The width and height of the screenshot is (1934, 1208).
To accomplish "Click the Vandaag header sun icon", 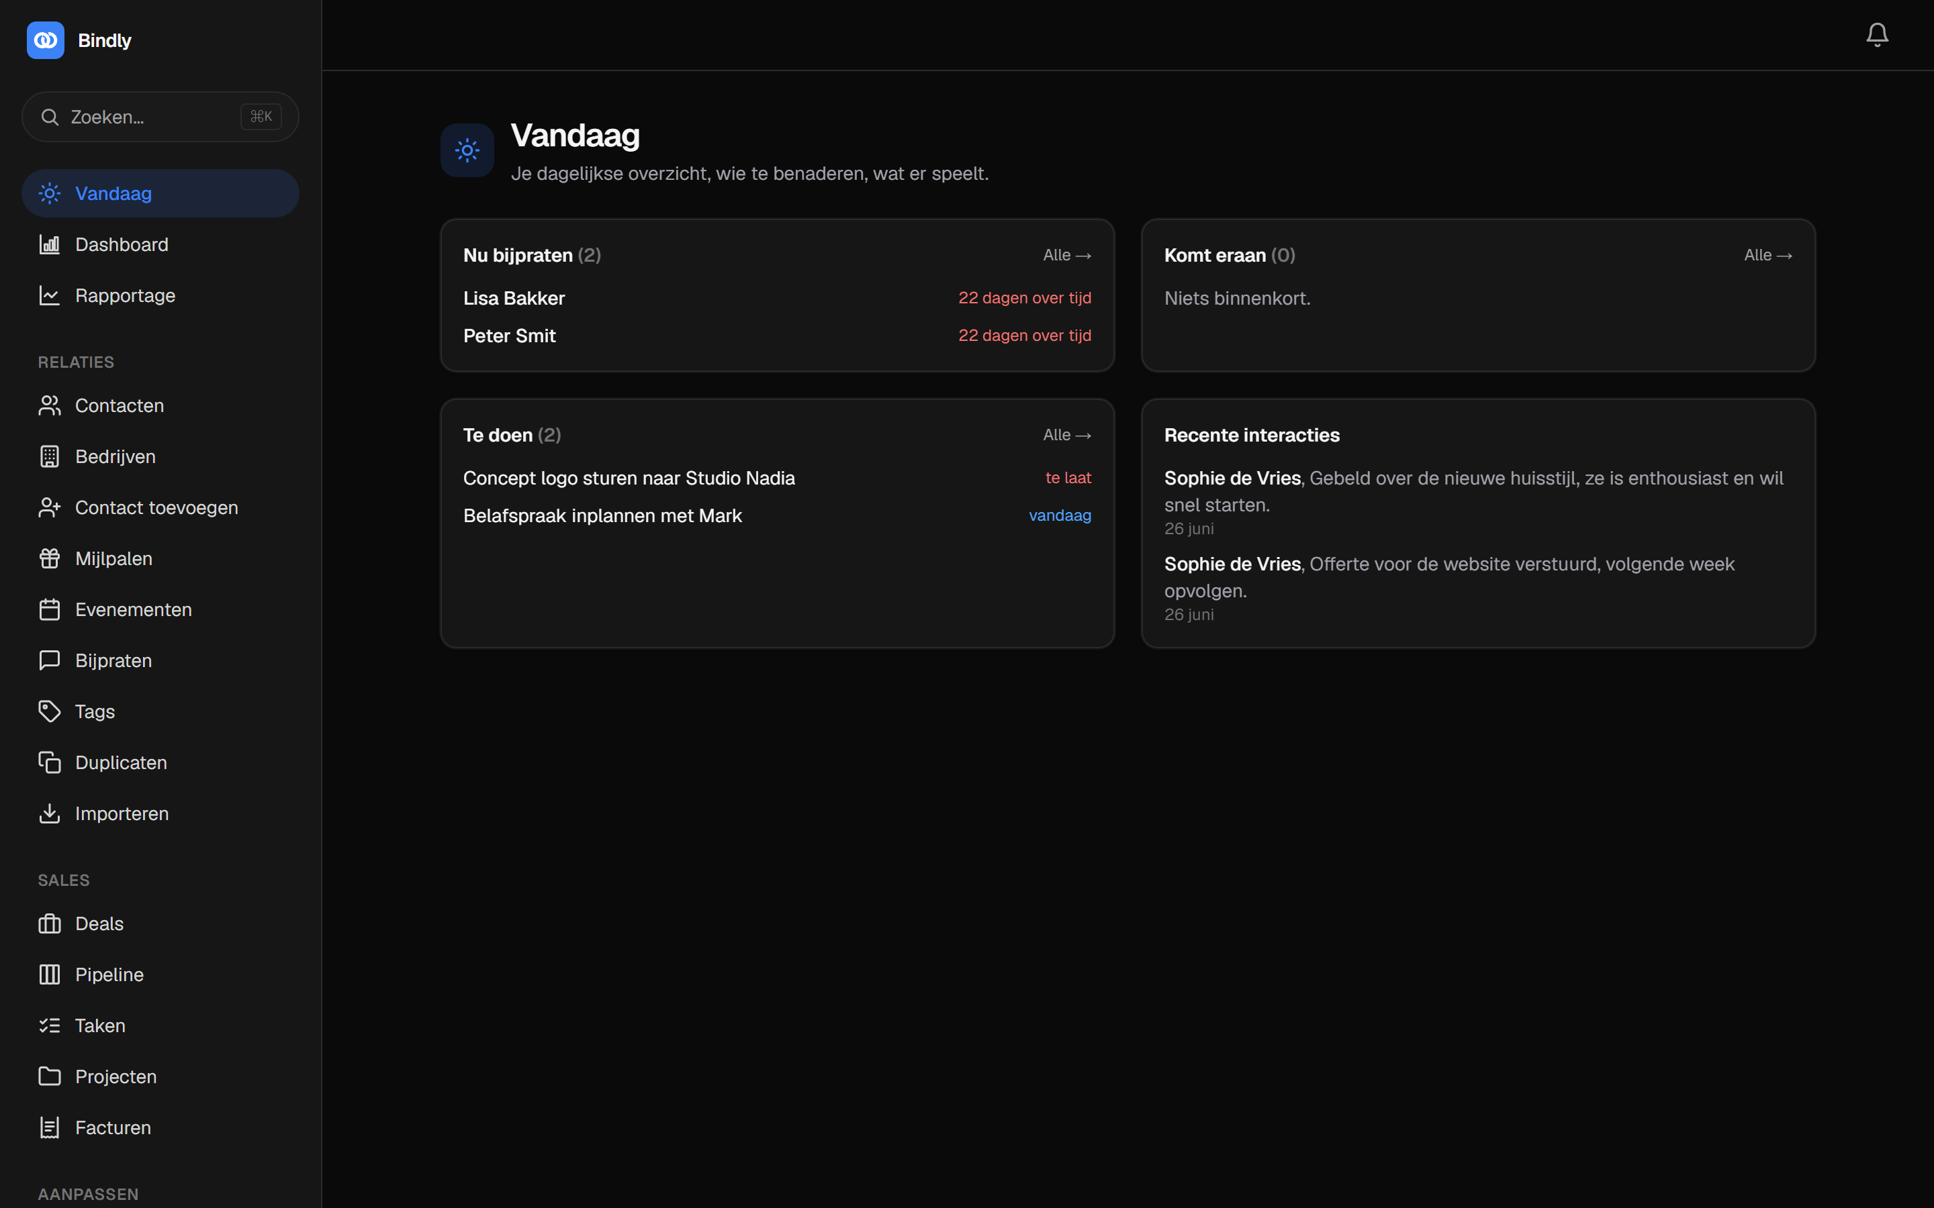I will 467,150.
